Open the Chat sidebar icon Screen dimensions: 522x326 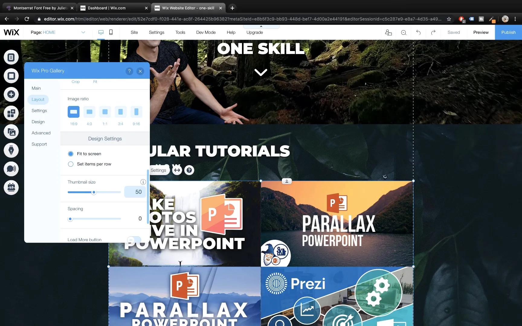[11, 169]
